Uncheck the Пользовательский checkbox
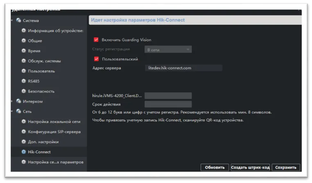312x183 pixels. tap(96, 59)
